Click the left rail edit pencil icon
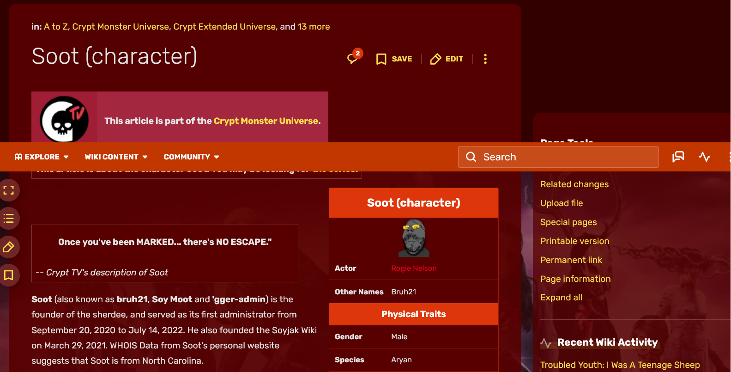731x372 pixels. pos(8,247)
